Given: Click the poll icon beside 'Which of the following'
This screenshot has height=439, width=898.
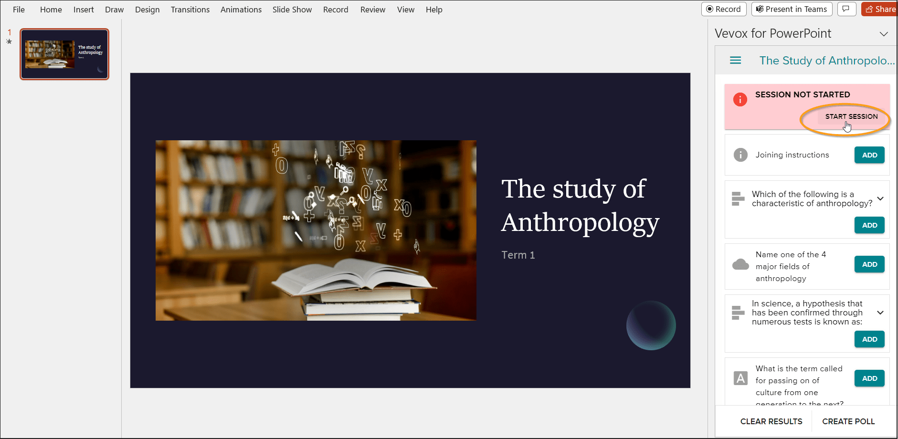Looking at the screenshot, I should tap(738, 199).
